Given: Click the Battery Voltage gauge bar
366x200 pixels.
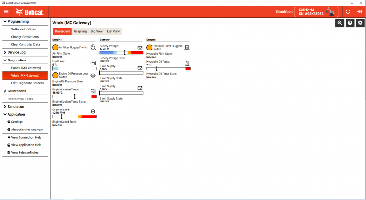Looking at the screenshot, I should (x=122, y=53).
